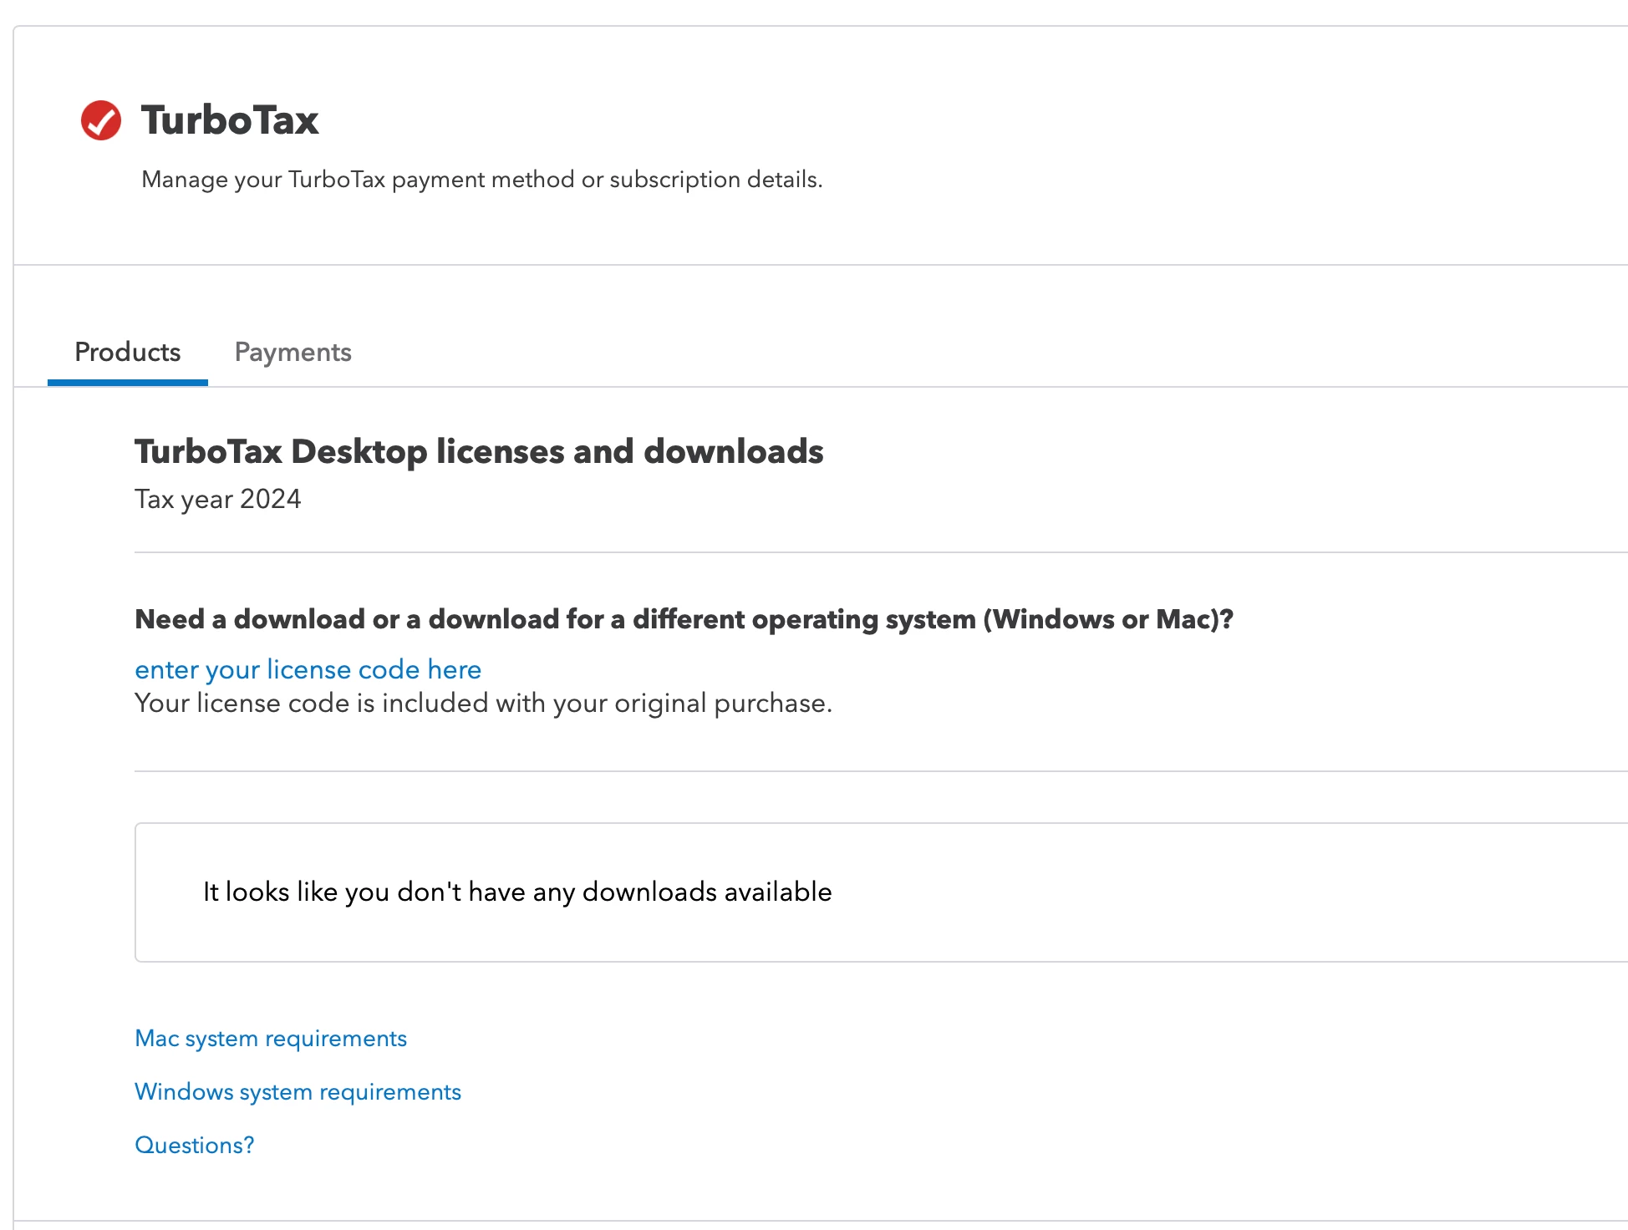Open the enter your license code link
Screen dimensions: 1628x1230
pyautogui.click(x=308, y=670)
